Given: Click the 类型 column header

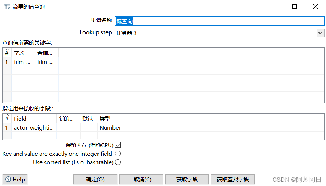Looking at the screenshot, I should coord(115,119).
